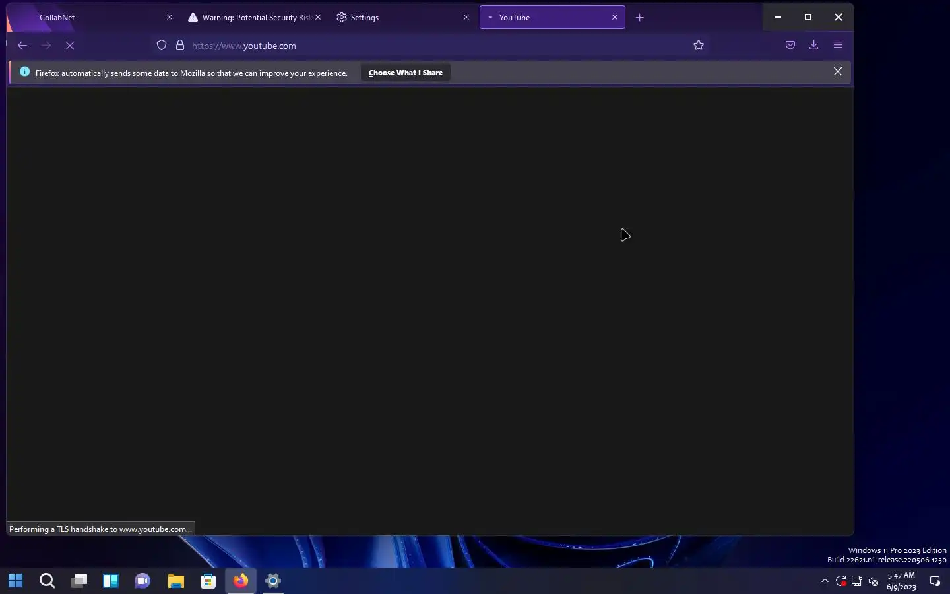Stop loading the YouTube page
This screenshot has height=594, width=950.
point(70,46)
